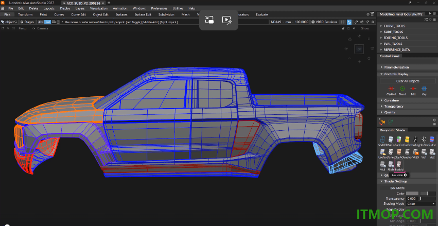Click the Stages cube icon
438x226 pixels.
(22, 22)
